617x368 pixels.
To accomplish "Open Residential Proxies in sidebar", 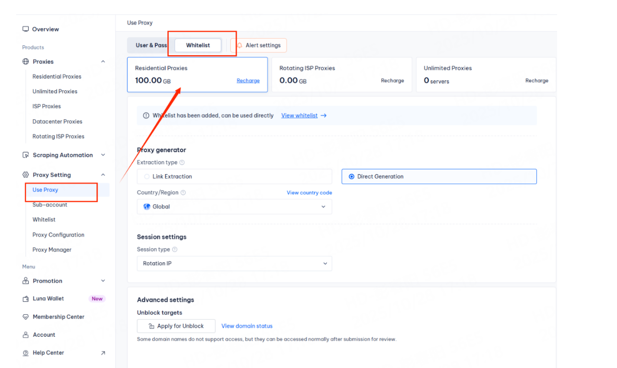I will (x=57, y=77).
